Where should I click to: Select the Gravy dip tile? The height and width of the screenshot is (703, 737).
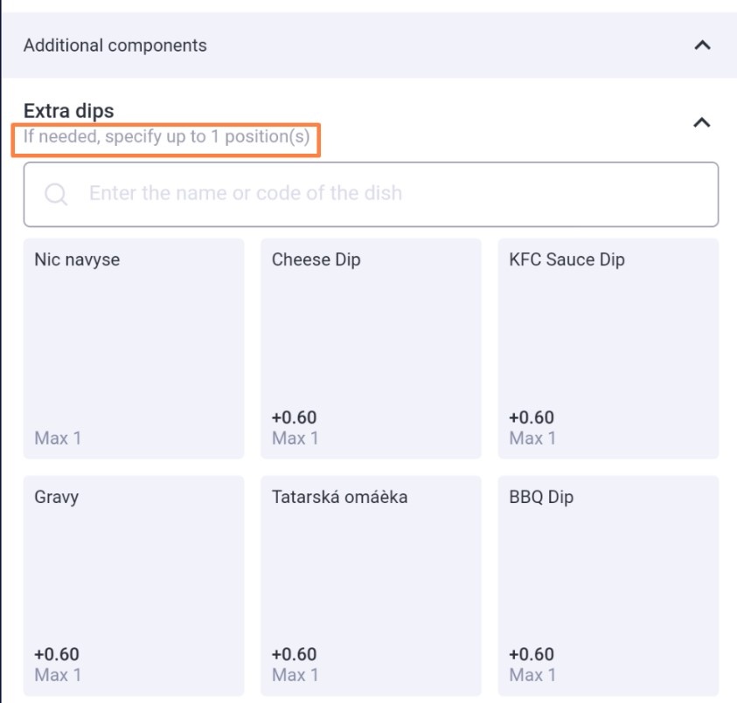134,586
